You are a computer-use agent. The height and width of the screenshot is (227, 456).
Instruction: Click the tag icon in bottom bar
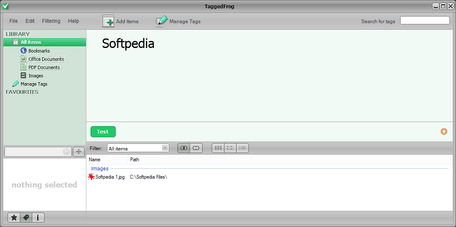pyautogui.click(x=26, y=217)
